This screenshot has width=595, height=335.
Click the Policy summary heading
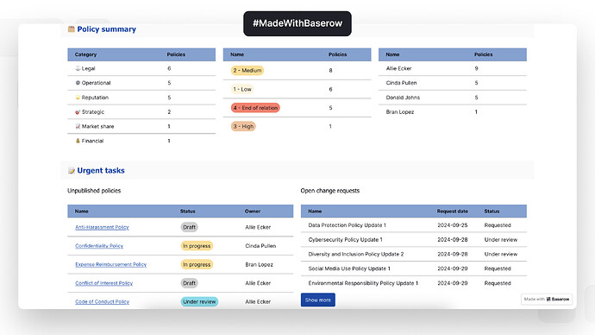107,29
